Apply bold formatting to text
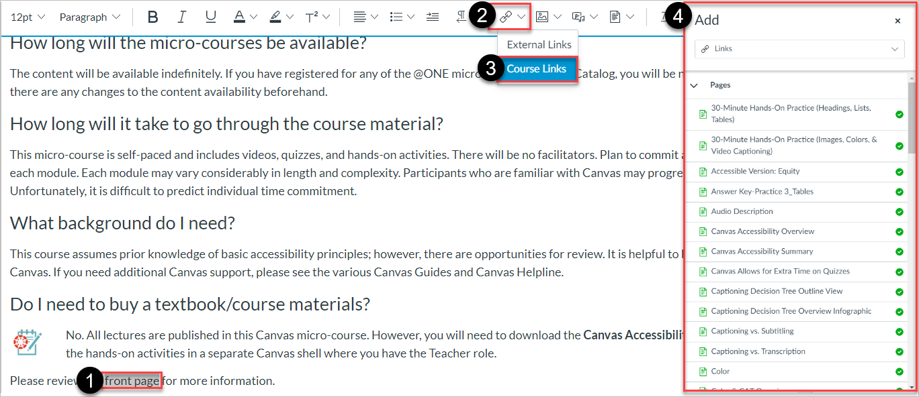 152,17
